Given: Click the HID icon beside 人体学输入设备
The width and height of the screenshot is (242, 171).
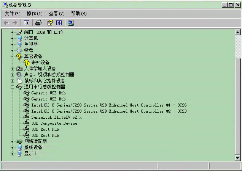Looking at the screenshot, I should [19, 69].
